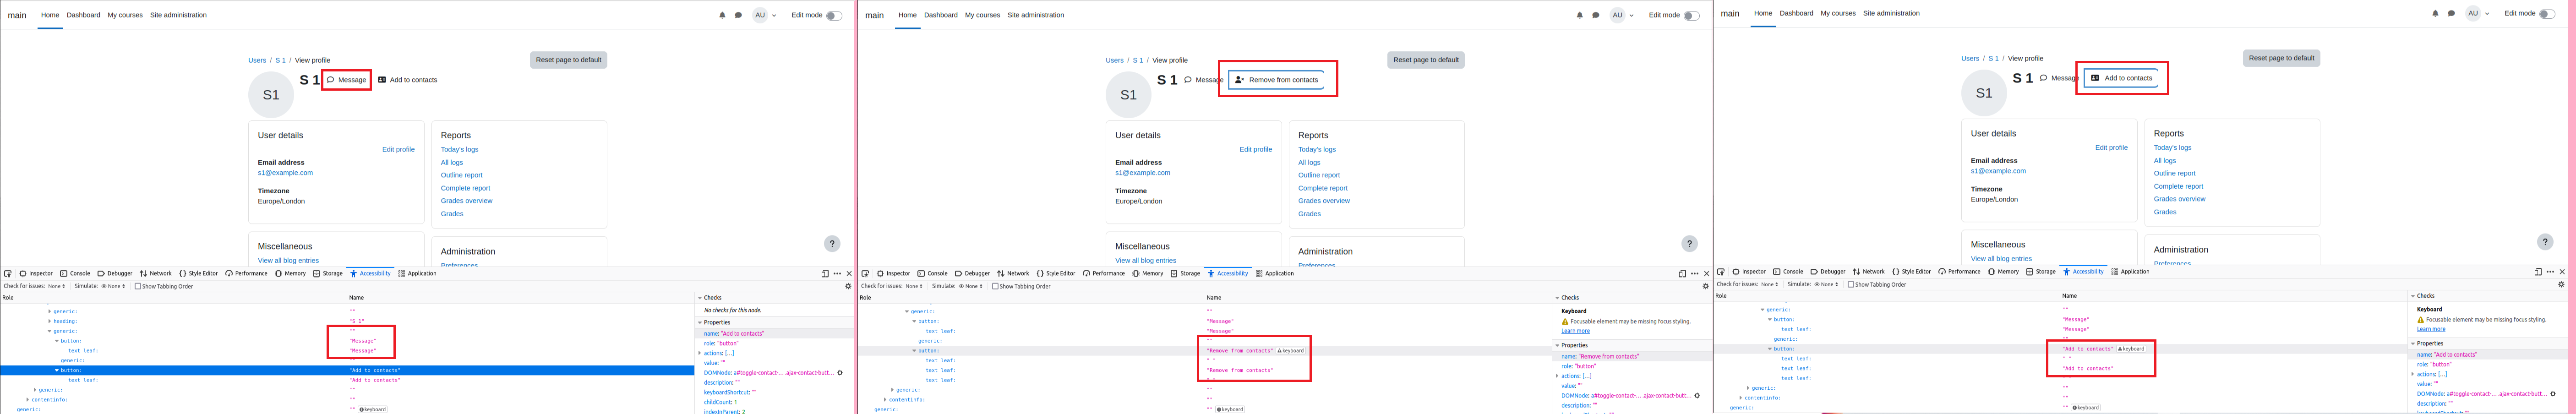Open AU user menu in middle screenshot
Viewport: 2576px width, 414px height.
coord(1622,15)
